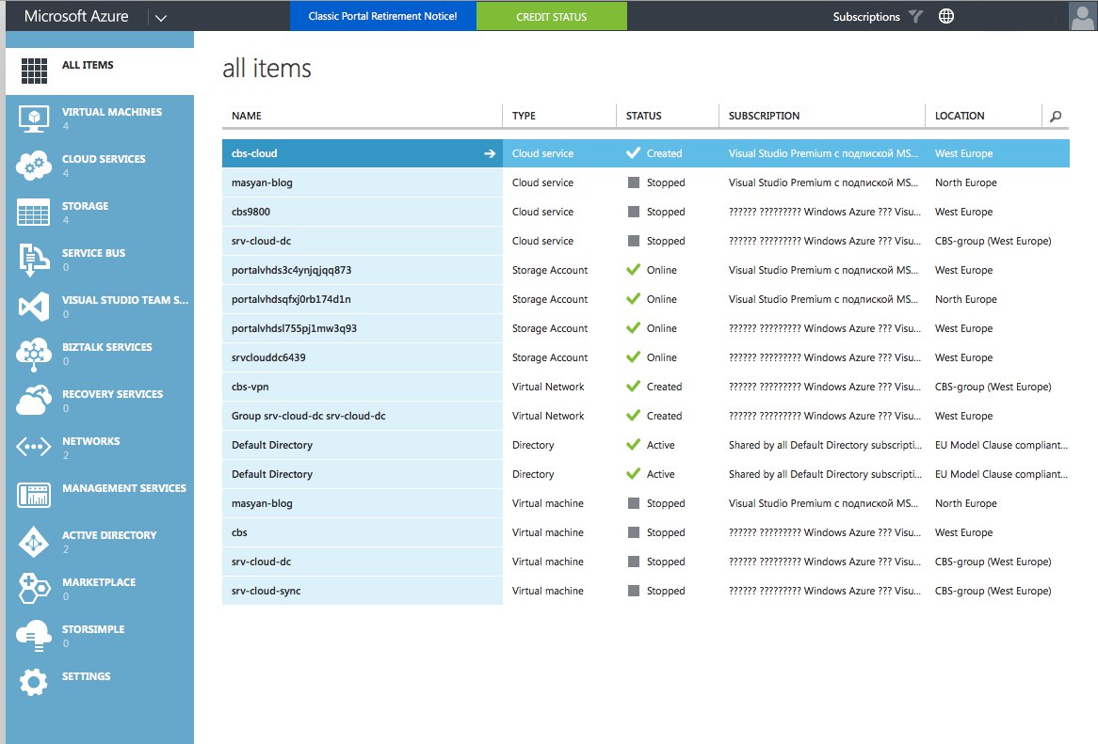Viewport: 1098px width, 744px height.
Task: Select the masyan-blog Cloud service row name
Action: click(x=262, y=182)
